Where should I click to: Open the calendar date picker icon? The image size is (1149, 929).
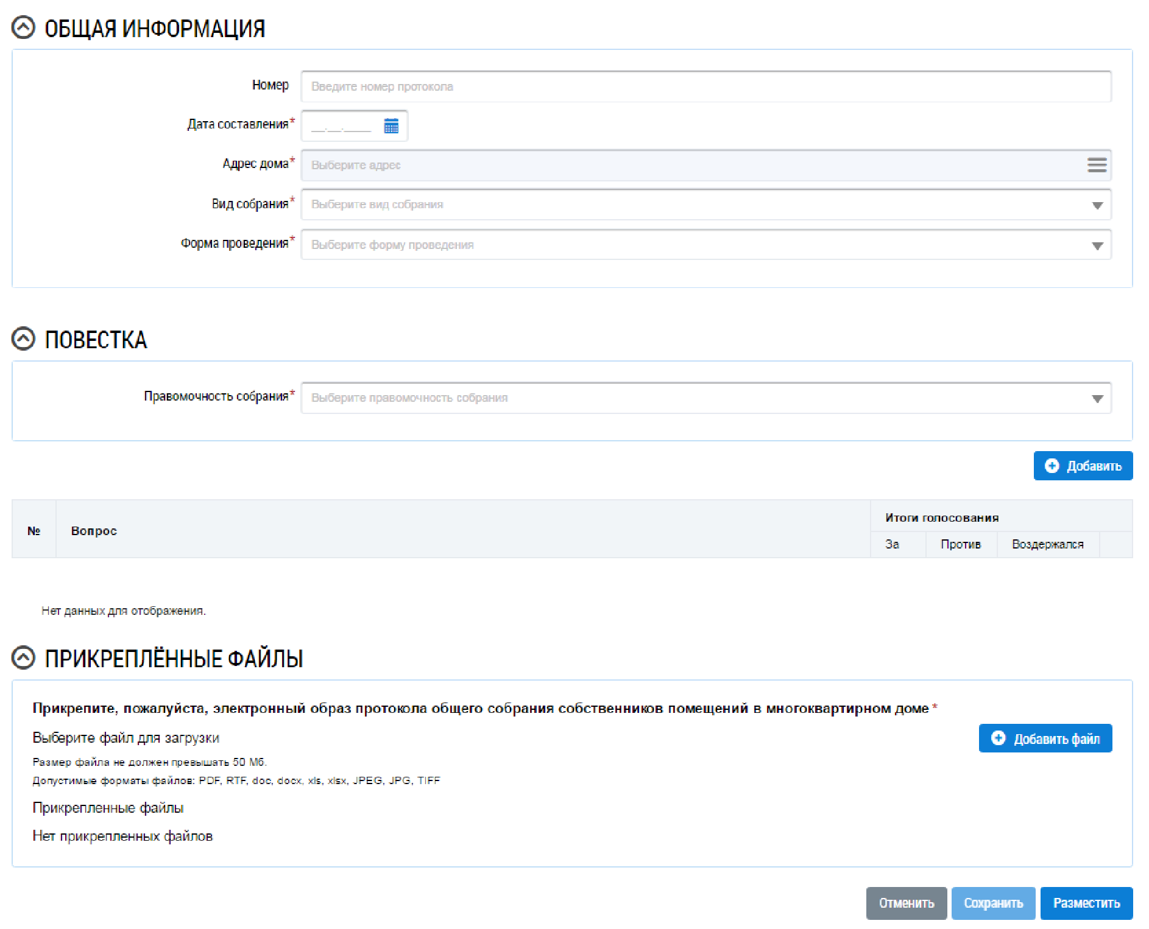coord(391,126)
